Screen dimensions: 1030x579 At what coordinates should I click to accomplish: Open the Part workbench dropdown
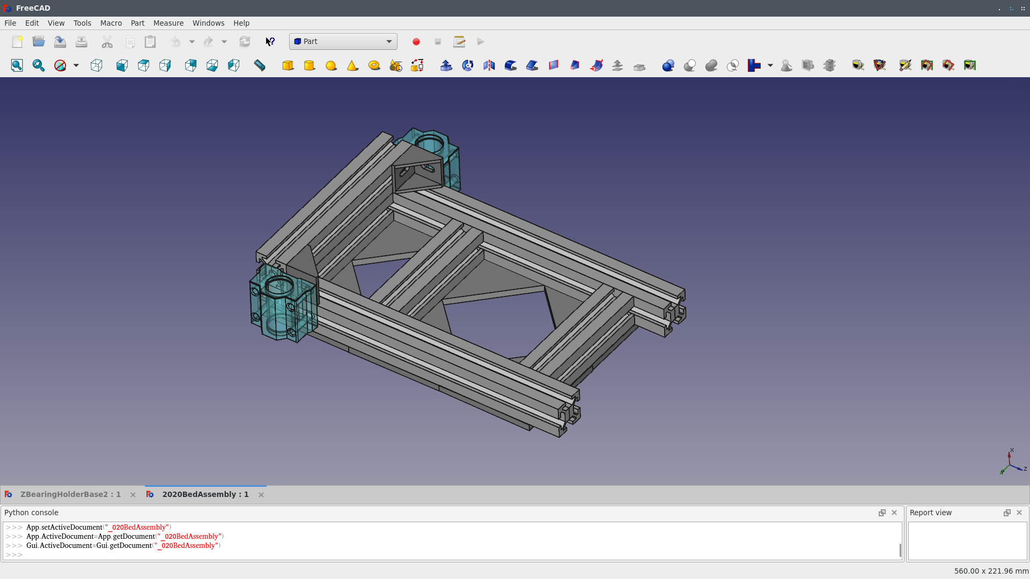tap(343, 42)
